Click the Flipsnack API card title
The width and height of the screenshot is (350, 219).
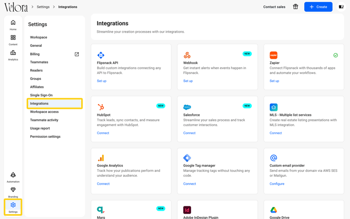coord(107,63)
